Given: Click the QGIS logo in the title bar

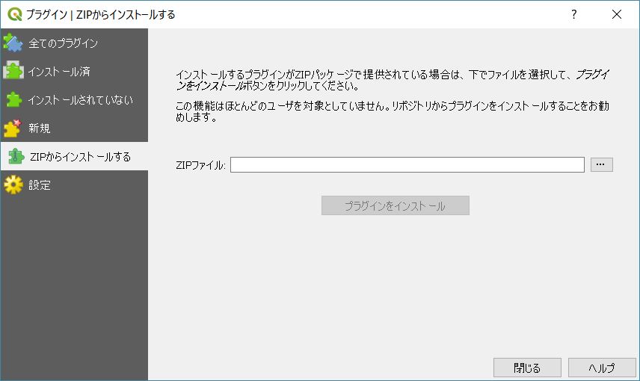Looking at the screenshot, I should tap(14, 14).
